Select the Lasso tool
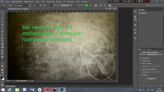Viewport: 164px width, 92px height. tap(2, 18)
